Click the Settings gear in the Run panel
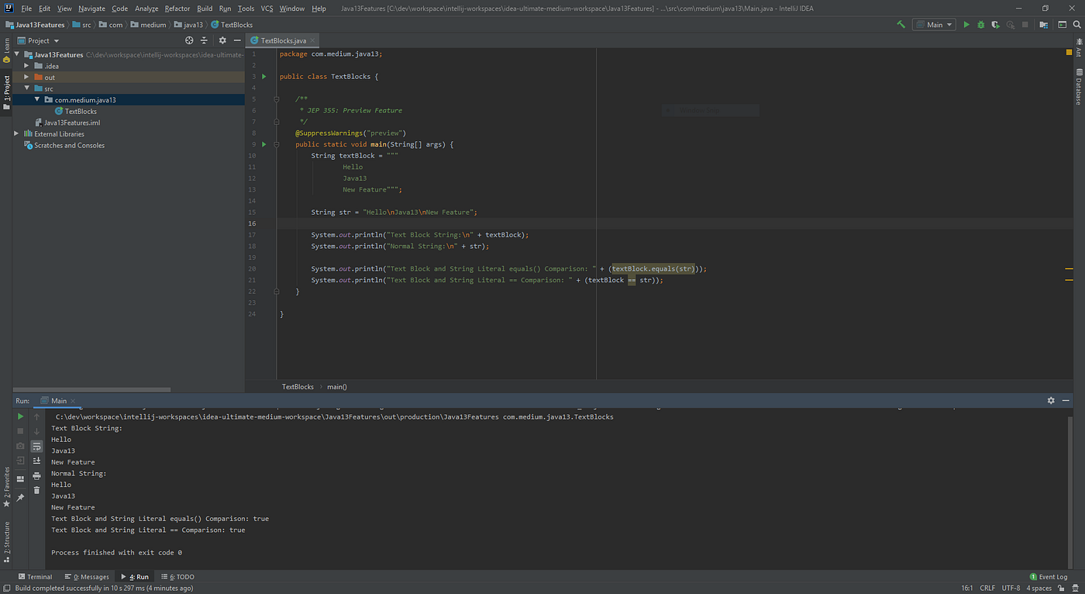Image resolution: width=1085 pixels, height=594 pixels. (x=1051, y=400)
